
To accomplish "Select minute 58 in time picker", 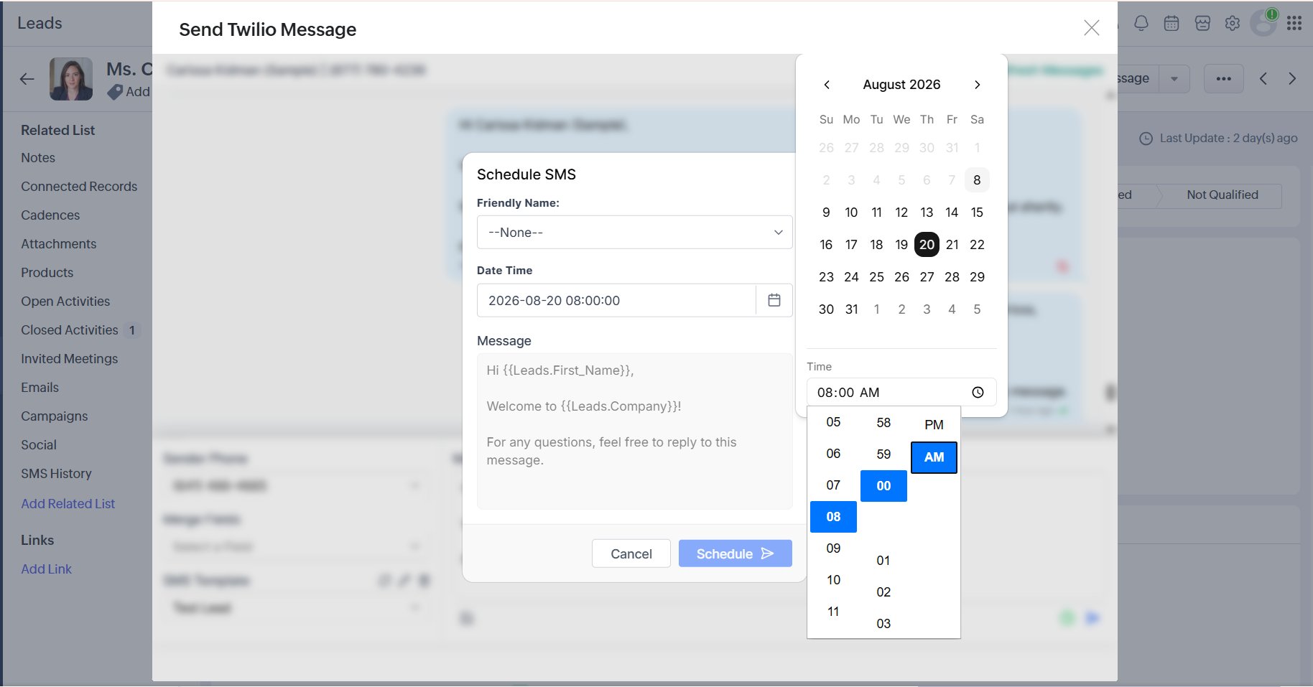I will click(883, 423).
